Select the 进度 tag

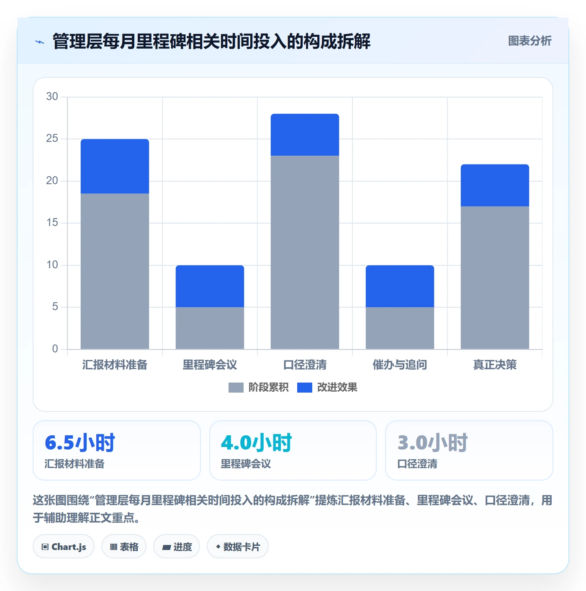tap(177, 547)
